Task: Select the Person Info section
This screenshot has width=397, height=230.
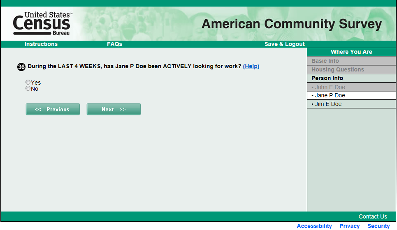Action: [351, 78]
